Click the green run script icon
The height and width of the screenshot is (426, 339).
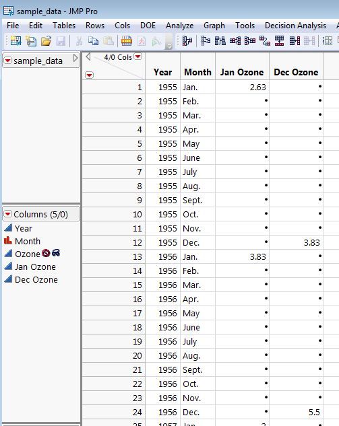156,41
